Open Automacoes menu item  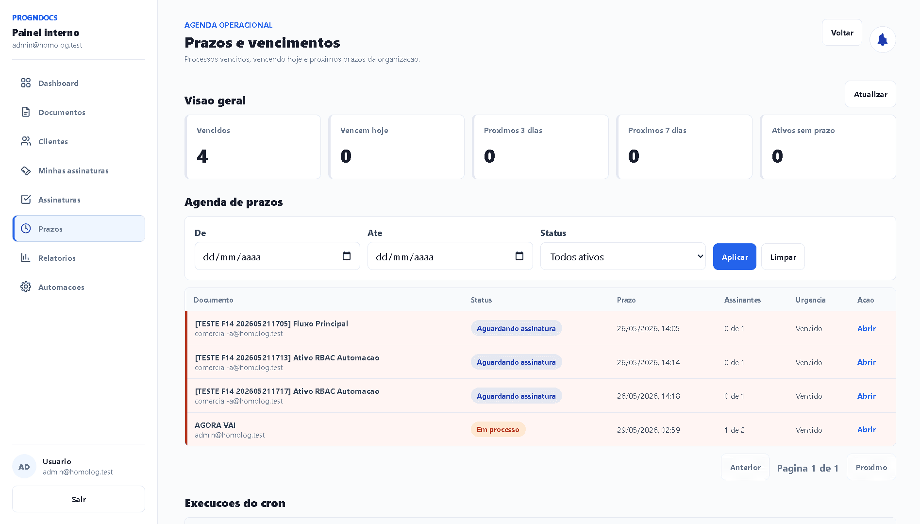79,287
